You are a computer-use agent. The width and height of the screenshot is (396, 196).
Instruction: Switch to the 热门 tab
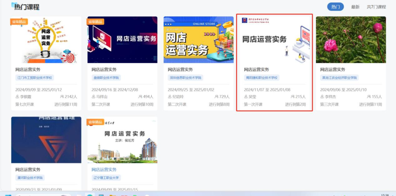pyautogui.click(x=335, y=7)
